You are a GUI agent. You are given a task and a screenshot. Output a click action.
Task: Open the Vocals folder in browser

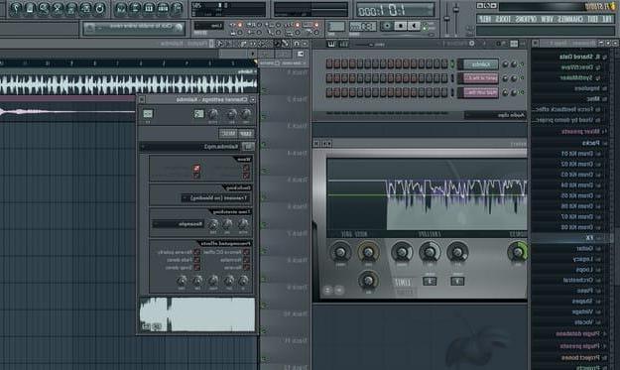pyautogui.click(x=583, y=322)
